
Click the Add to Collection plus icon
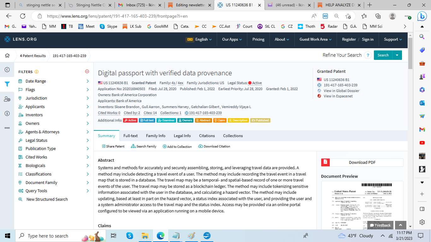pyautogui.click(x=164, y=147)
